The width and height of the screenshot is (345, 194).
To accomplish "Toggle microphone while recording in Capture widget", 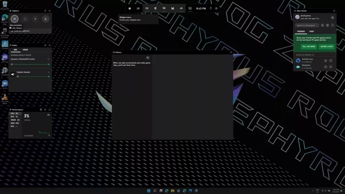I will 45,19.
